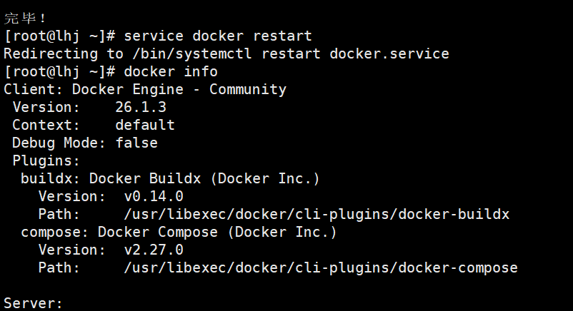
Task: Click the 'Redirecting to /bin/systemctl' message
Action: pyautogui.click(x=128, y=54)
